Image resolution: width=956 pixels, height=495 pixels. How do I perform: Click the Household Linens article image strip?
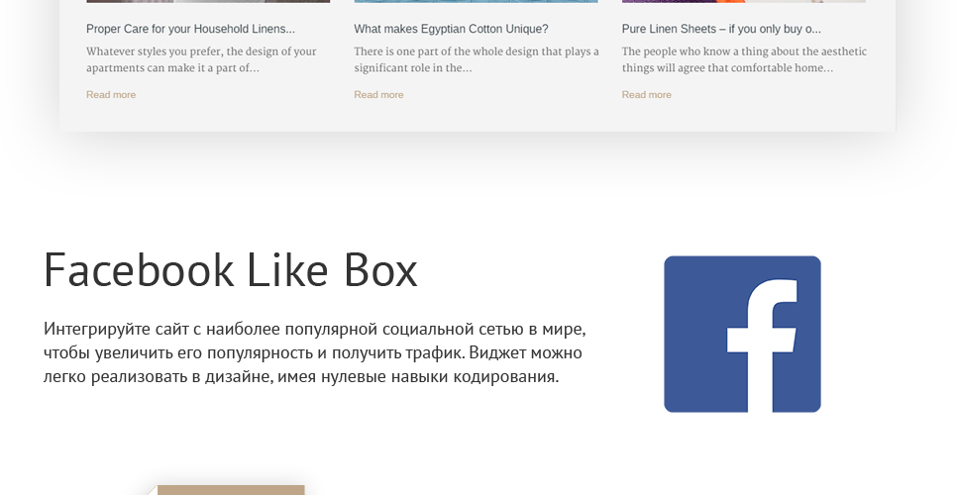(208, 1)
